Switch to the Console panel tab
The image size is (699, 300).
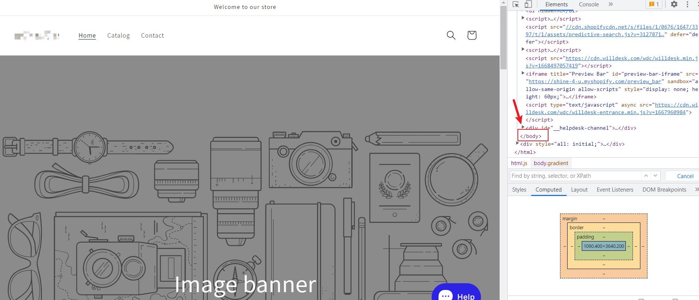click(589, 4)
